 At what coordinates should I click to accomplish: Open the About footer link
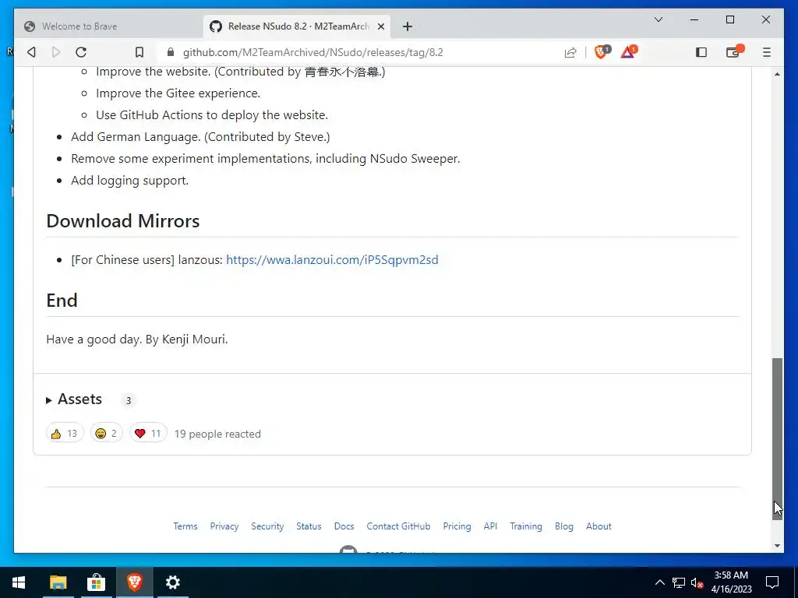coord(598,526)
